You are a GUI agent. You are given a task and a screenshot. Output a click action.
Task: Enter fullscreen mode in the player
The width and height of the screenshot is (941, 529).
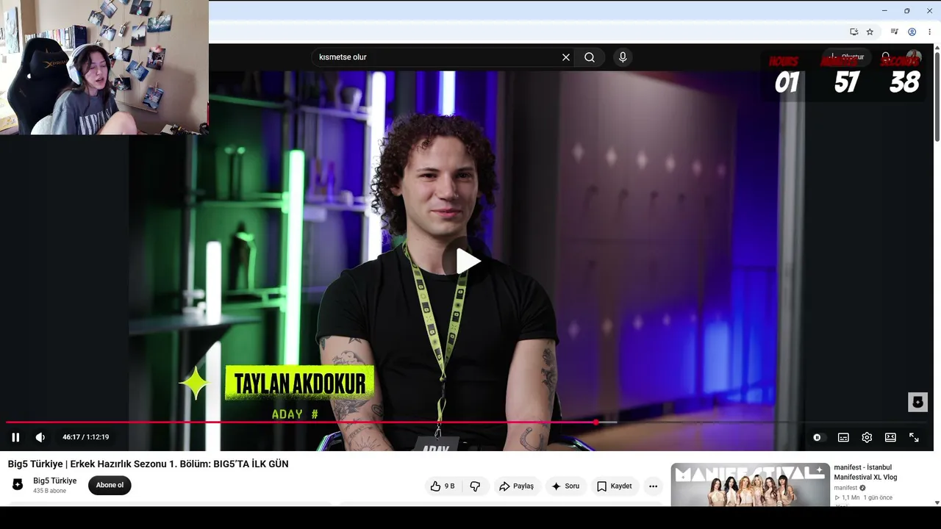pos(914,437)
